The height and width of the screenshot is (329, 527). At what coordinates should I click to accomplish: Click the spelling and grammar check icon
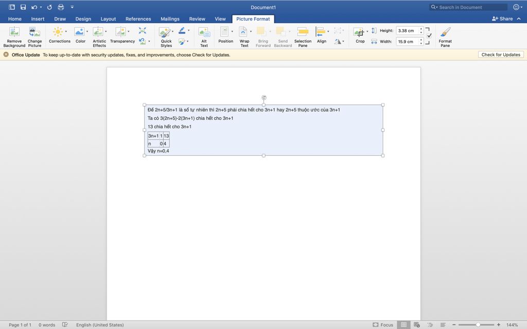pyautogui.click(x=65, y=325)
